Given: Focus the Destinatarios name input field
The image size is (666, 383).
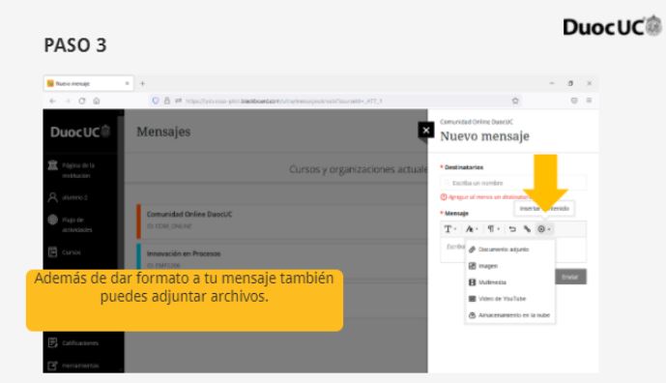Looking at the screenshot, I should pos(513,183).
